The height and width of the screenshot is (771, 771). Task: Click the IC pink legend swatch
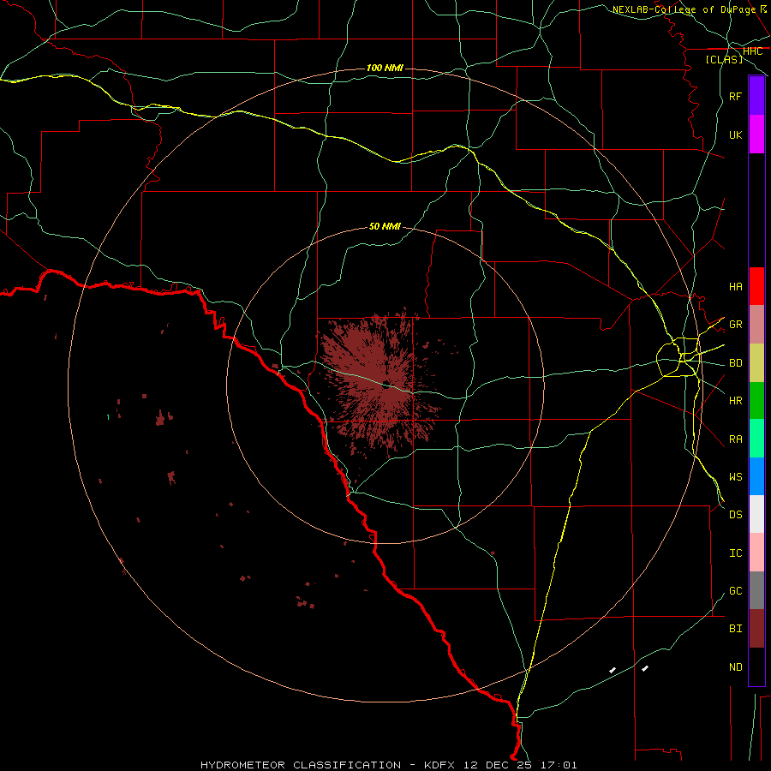click(x=756, y=553)
